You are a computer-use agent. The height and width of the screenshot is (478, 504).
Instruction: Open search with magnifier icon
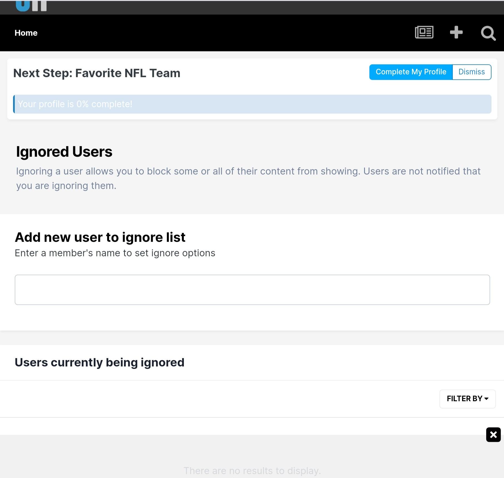click(488, 33)
